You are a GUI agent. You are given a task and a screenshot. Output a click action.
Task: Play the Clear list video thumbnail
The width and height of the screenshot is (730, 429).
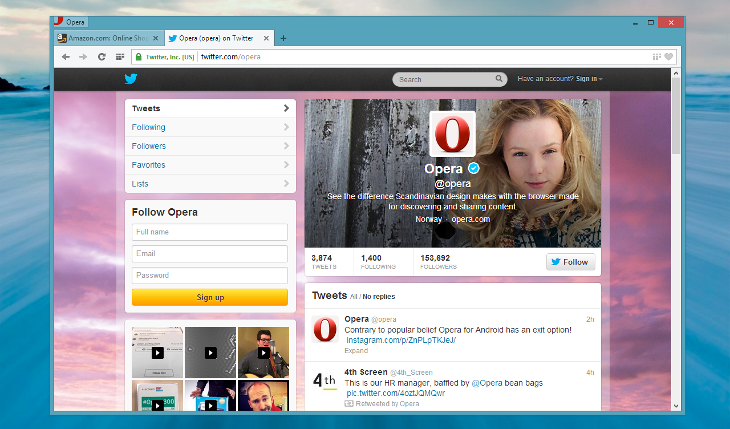click(157, 353)
